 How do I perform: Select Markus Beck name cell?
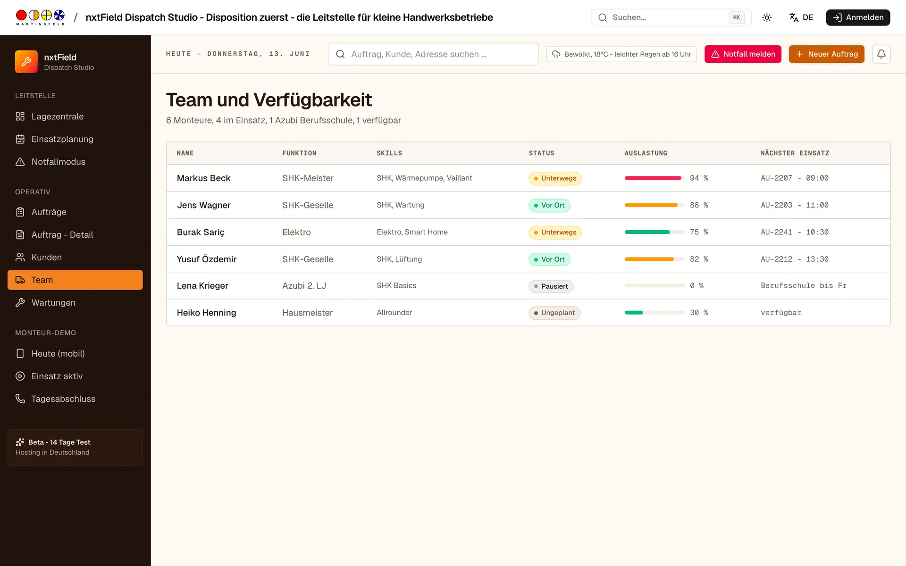203,178
